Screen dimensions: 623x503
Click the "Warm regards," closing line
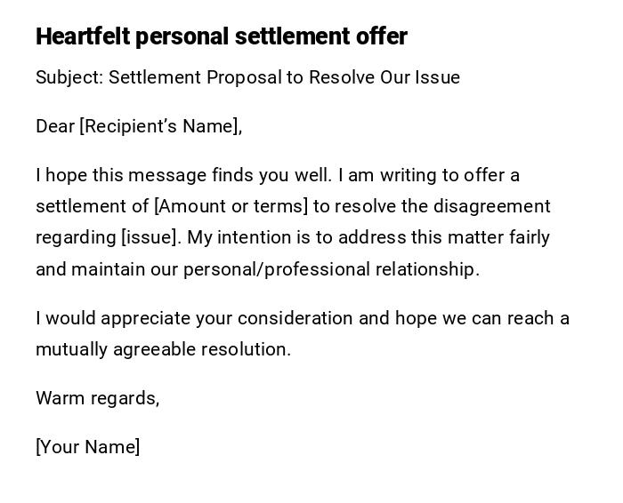point(97,398)
